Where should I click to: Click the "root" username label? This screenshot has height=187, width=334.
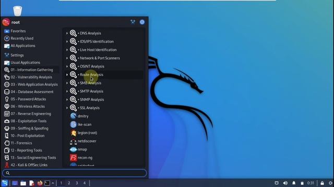16,22
